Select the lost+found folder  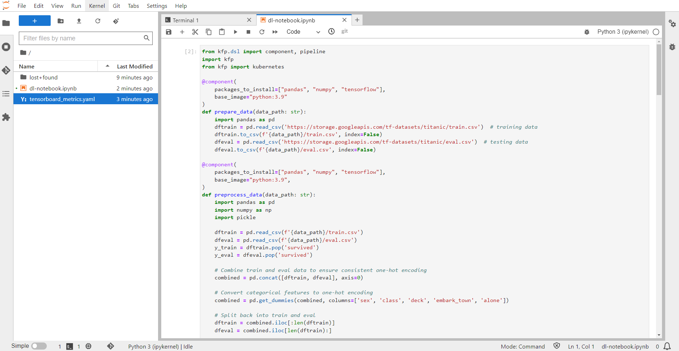(x=86, y=77)
